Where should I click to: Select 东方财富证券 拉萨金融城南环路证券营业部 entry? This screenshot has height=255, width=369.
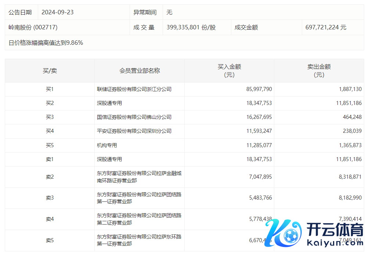(139, 177)
